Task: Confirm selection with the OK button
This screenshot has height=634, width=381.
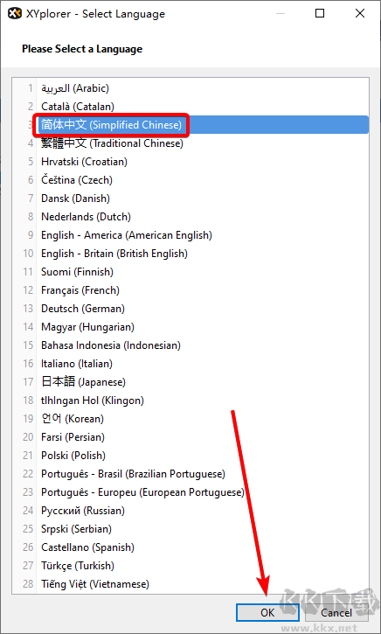Action: click(267, 612)
